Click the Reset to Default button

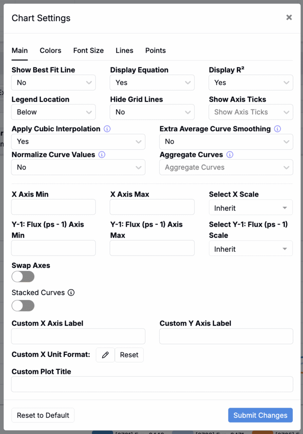[x=43, y=415]
